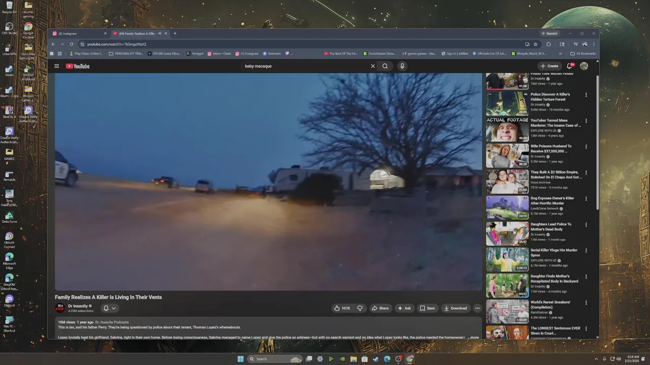Expand the video description with '...more'
Viewport: 650px width, 365px height.
[x=473, y=337]
